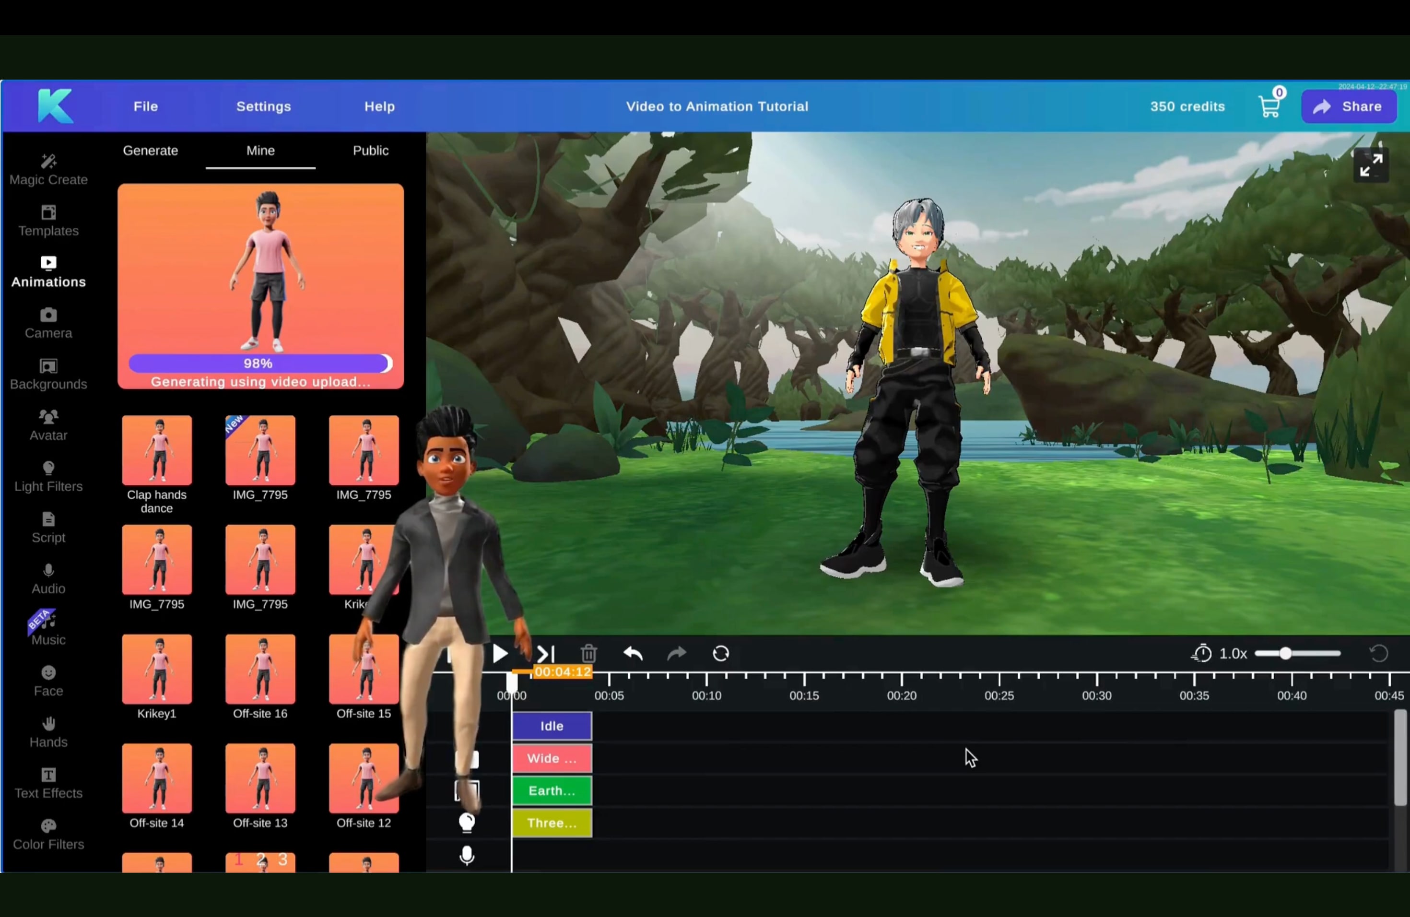Select the Idle clip on the timeline
Screen dimensions: 1410x917
(552, 726)
